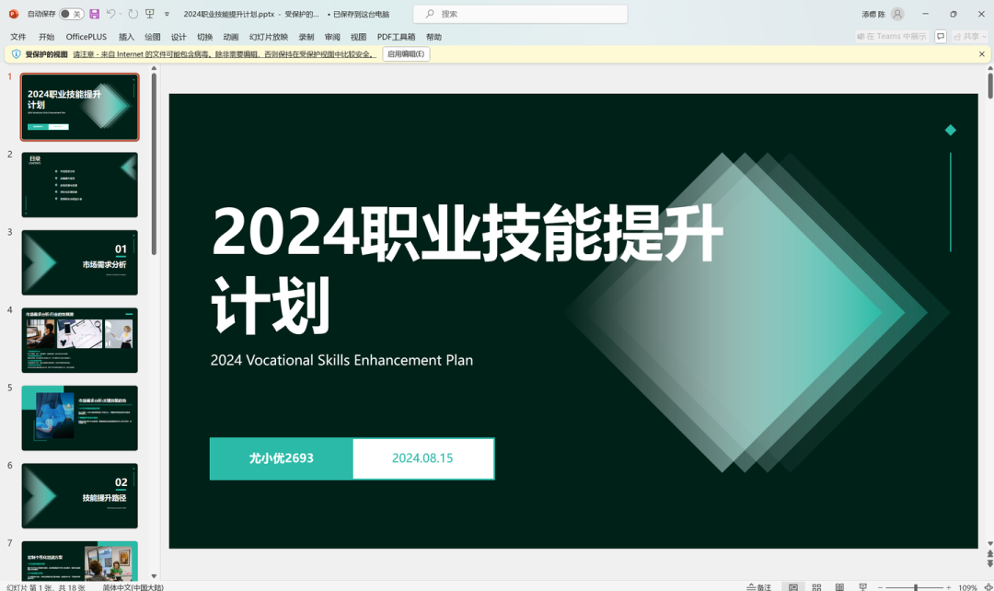Click the 2024.08.15 date box
Viewport: 994px width, 591px height.
tap(422, 458)
